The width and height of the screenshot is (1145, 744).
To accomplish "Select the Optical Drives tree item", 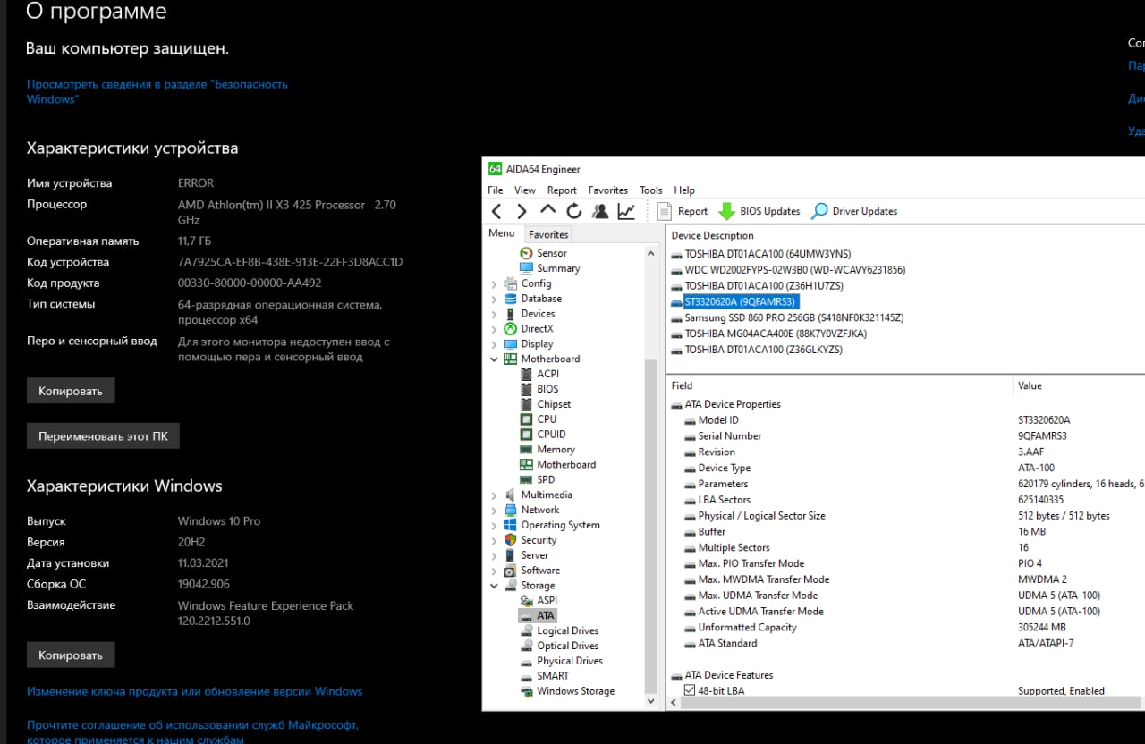I will pyautogui.click(x=559, y=646).
